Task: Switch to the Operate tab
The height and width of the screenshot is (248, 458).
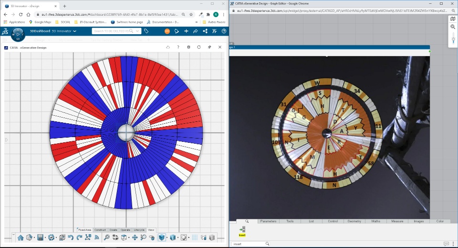Action: tap(125, 230)
